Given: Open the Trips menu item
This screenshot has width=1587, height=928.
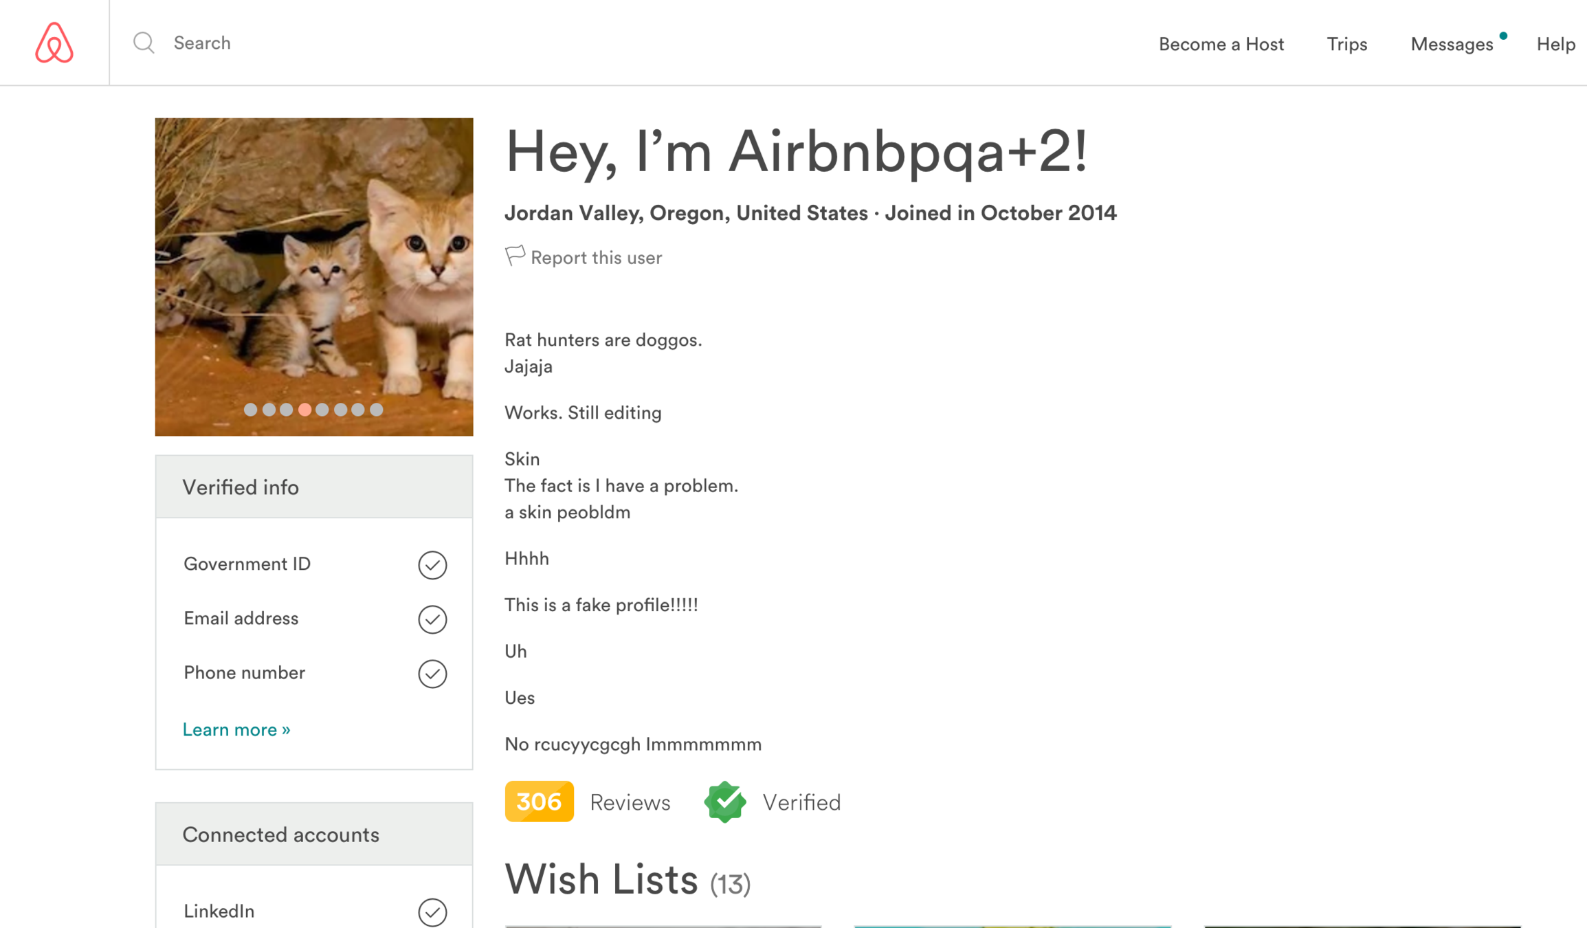Looking at the screenshot, I should click(x=1346, y=44).
